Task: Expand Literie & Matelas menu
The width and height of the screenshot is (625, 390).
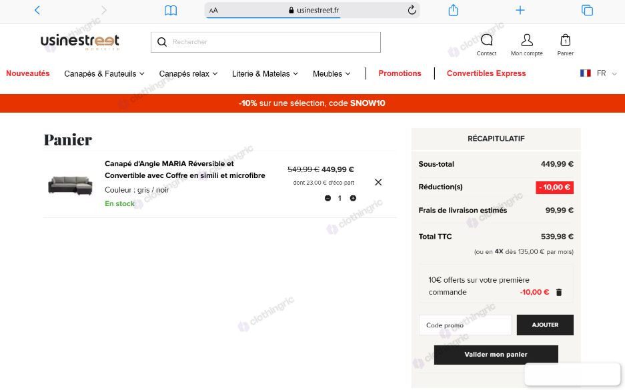Action: (265, 74)
